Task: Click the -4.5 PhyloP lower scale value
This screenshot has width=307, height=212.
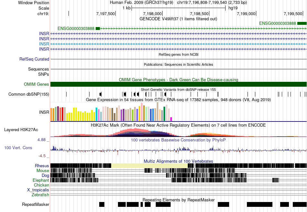Action: 42,156
